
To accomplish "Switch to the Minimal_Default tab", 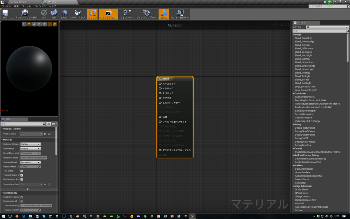I will pyautogui.click(x=18, y=2).
